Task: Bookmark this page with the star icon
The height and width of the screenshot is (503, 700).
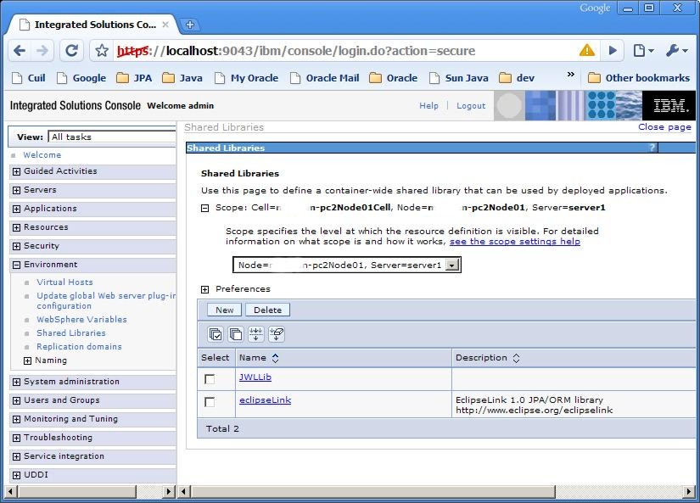Action: click(102, 51)
